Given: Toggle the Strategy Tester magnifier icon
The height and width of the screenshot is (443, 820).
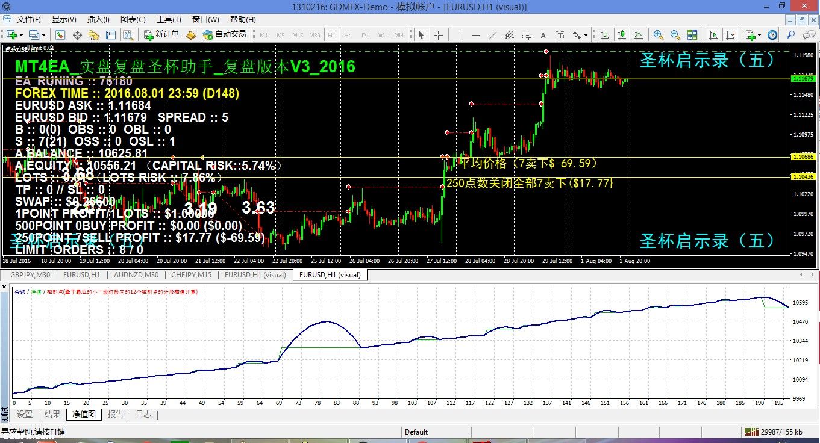Looking at the screenshot, I should (128, 35).
